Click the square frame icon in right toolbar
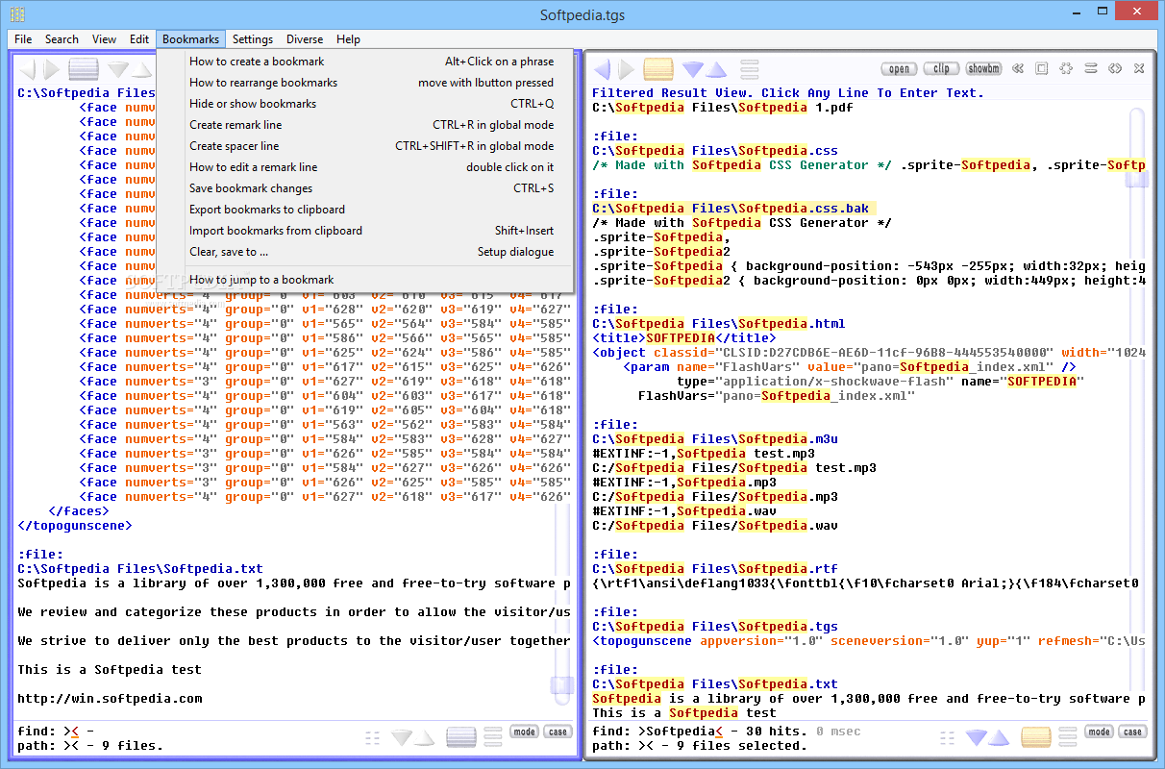Image resolution: width=1165 pixels, height=769 pixels. coord(1041,68)
